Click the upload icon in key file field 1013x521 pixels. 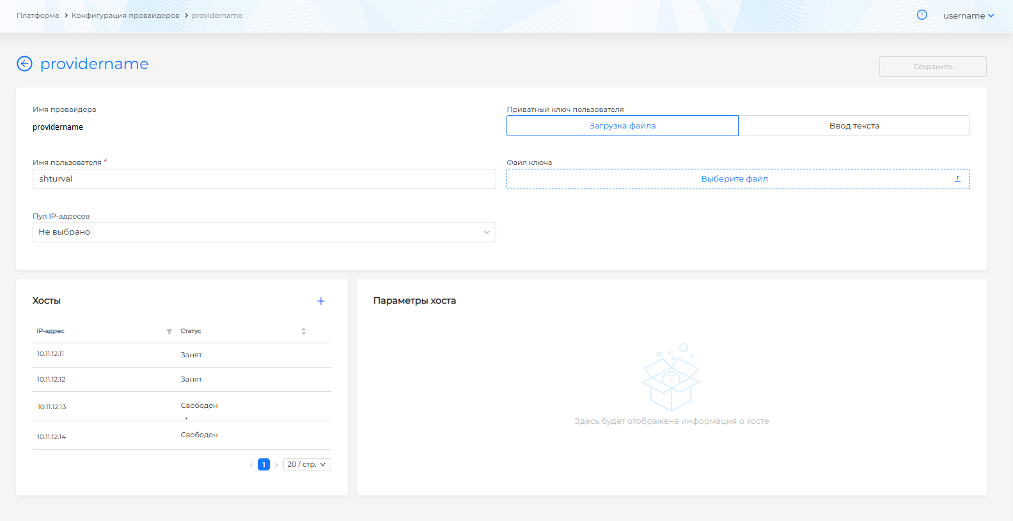point(957,179)
